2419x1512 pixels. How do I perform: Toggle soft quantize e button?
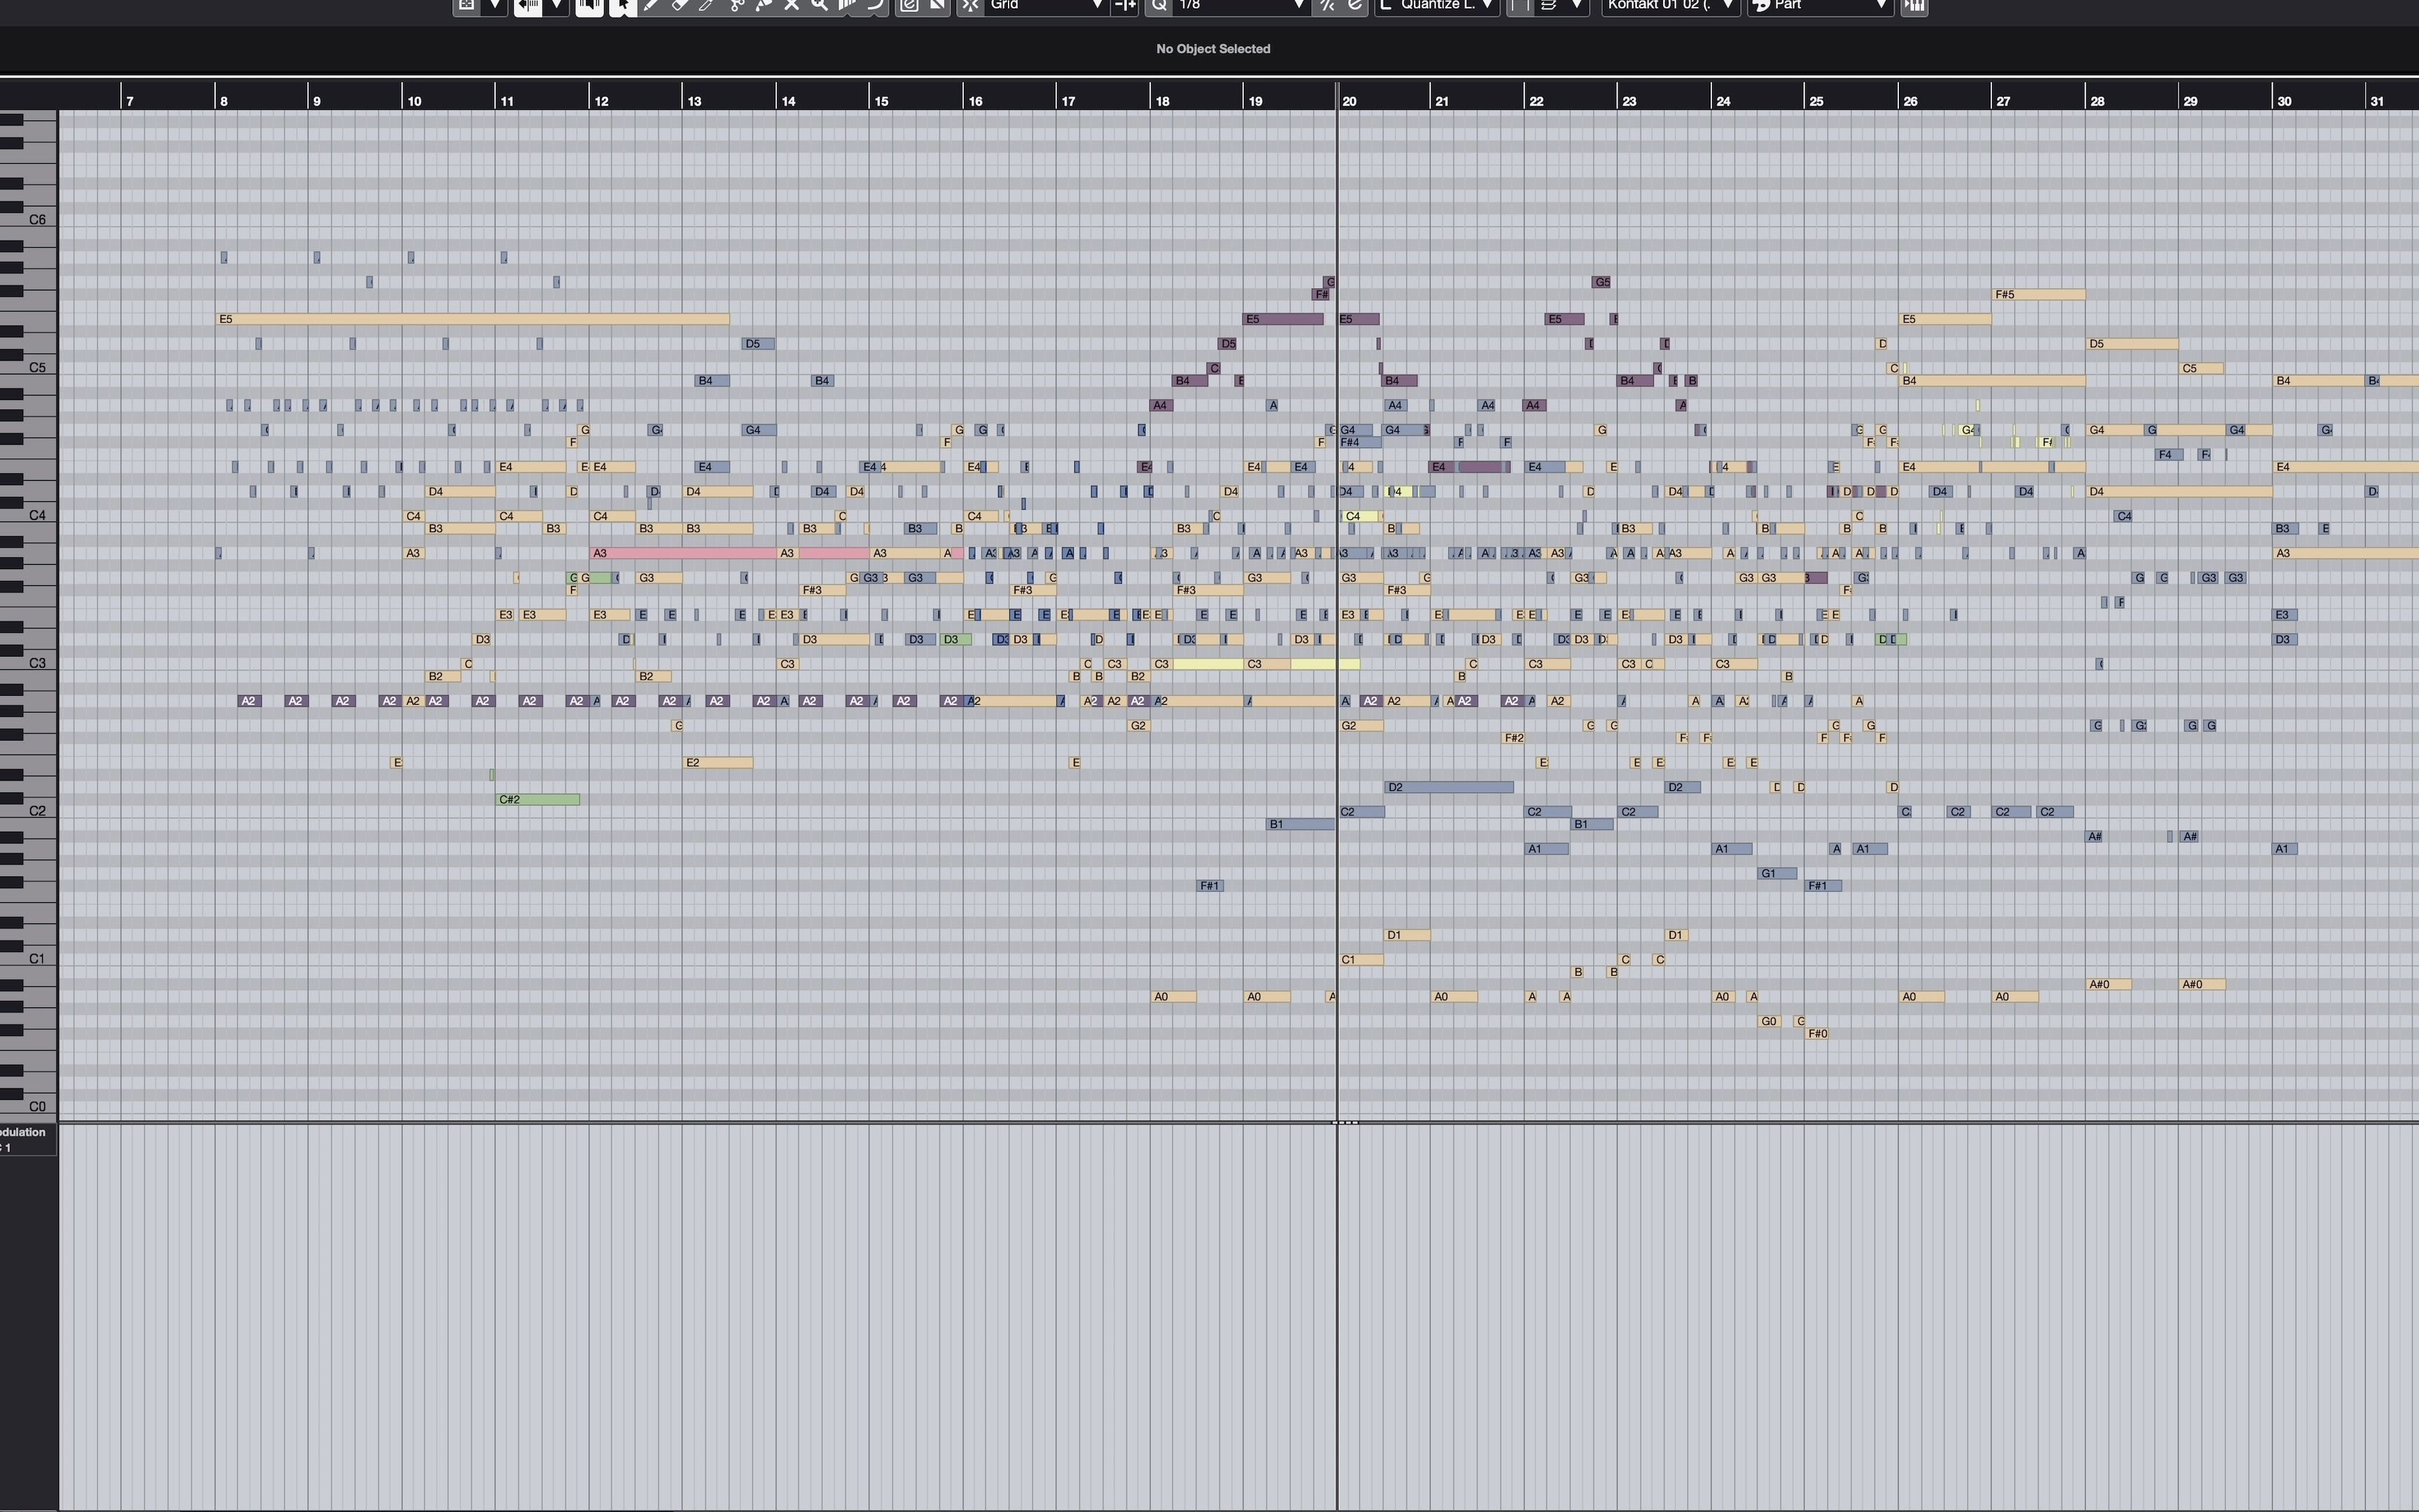point(1354,5)
